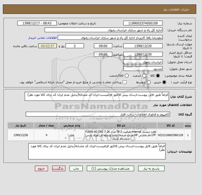Screen dimensions: 202x195
Task: Select the کالا radio button
Action: point(158,76)
